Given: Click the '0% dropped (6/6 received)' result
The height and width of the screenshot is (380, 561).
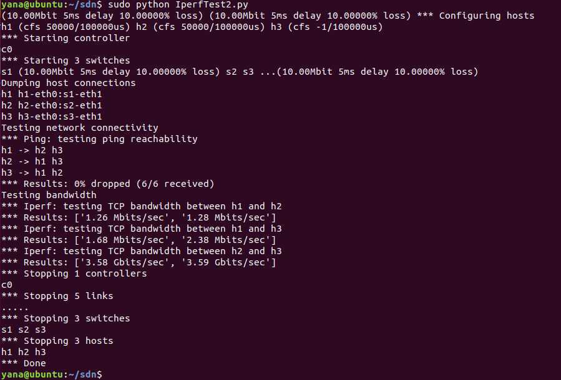Looking at the screenshot, I should tap(144, 184).
